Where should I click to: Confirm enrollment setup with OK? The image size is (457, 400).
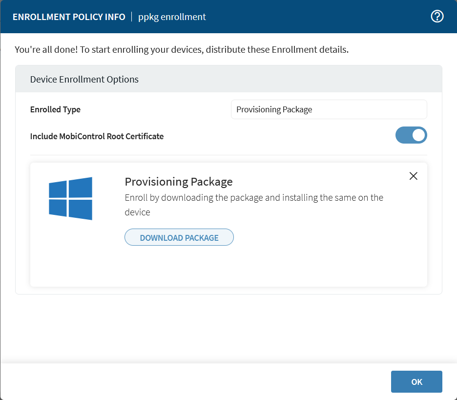(416, 381)
